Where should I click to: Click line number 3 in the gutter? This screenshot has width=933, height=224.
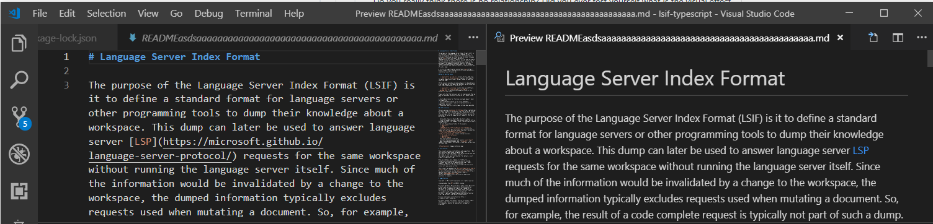66,85
